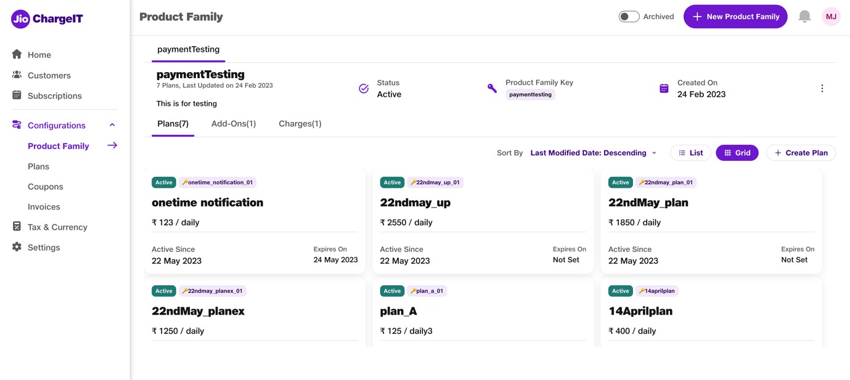The width and height of the screenshot is (850, 380).
Task: Open Home in the sidebar
Action: [39, 55]
